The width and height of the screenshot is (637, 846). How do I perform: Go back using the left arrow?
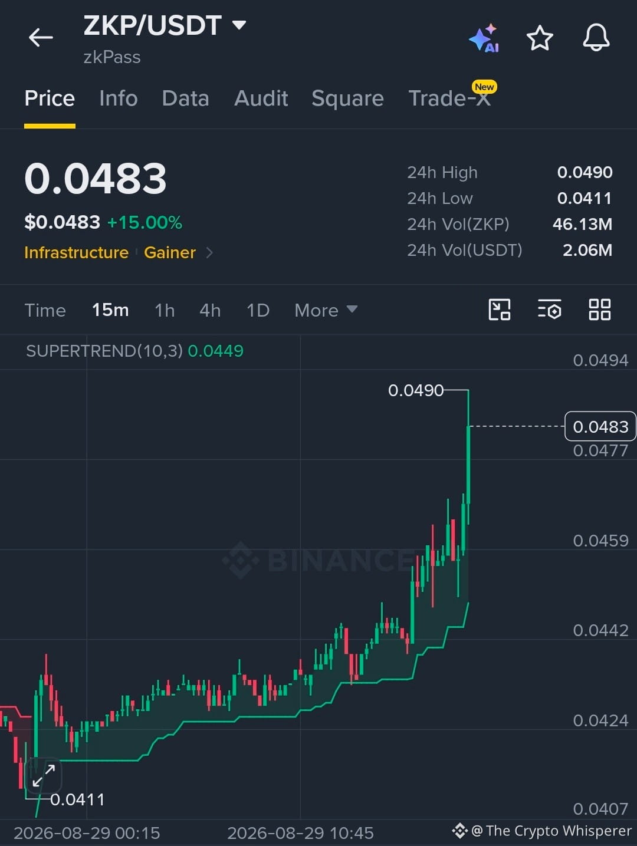click(41, 38)
